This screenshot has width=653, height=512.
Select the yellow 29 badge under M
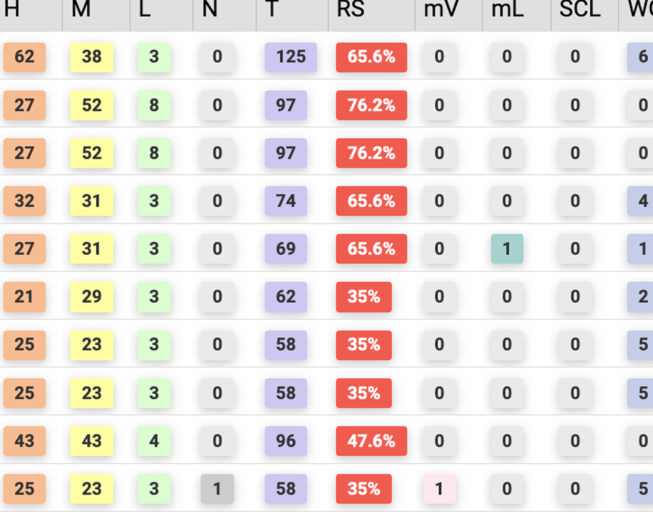(91, 297)
